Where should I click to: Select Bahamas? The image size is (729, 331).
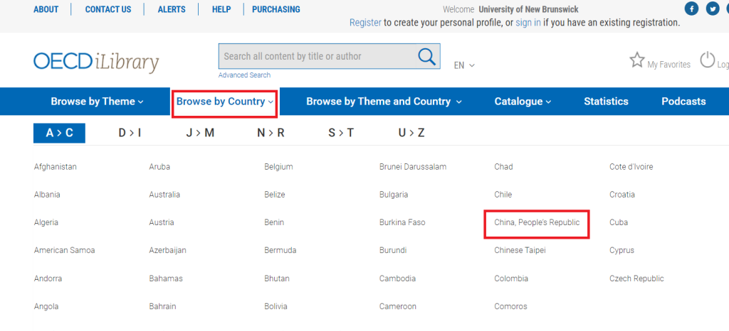166,278
